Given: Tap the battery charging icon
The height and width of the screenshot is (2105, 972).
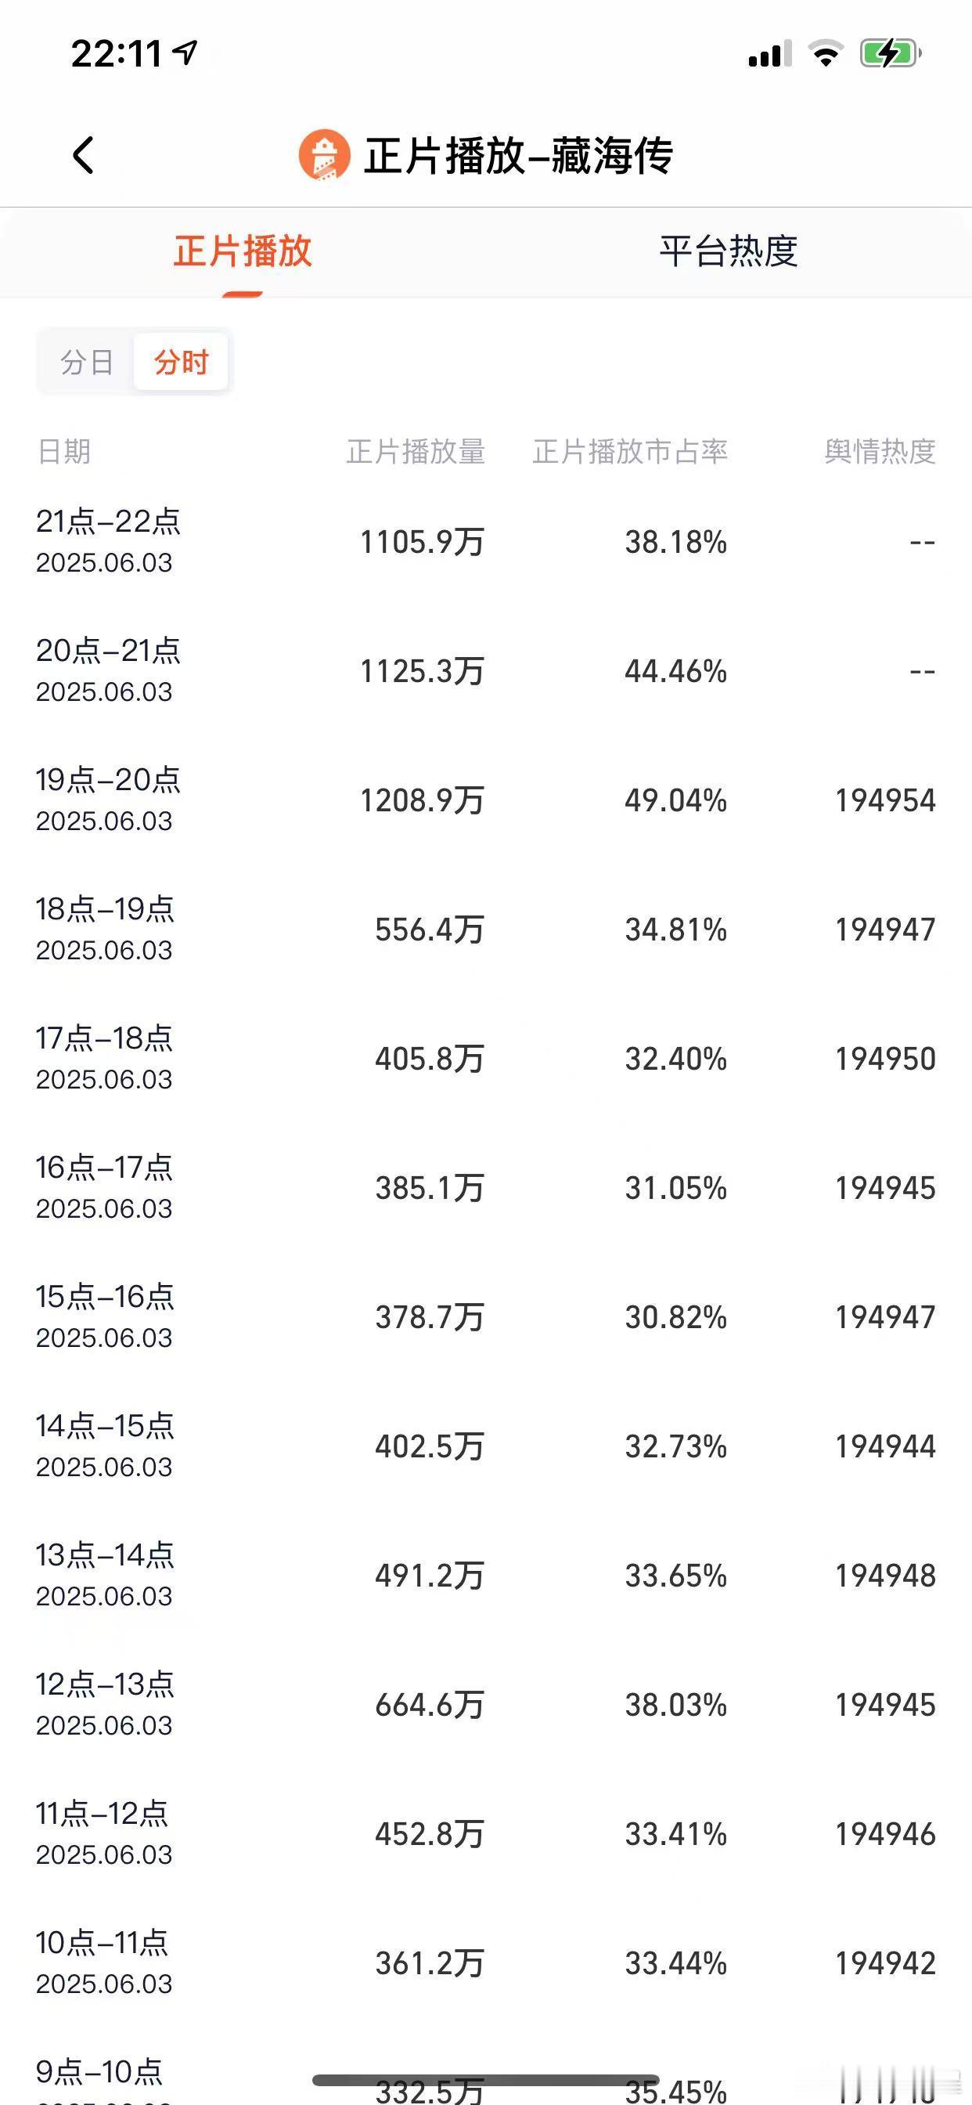Looking at the screenshot, I should (891, 54).
